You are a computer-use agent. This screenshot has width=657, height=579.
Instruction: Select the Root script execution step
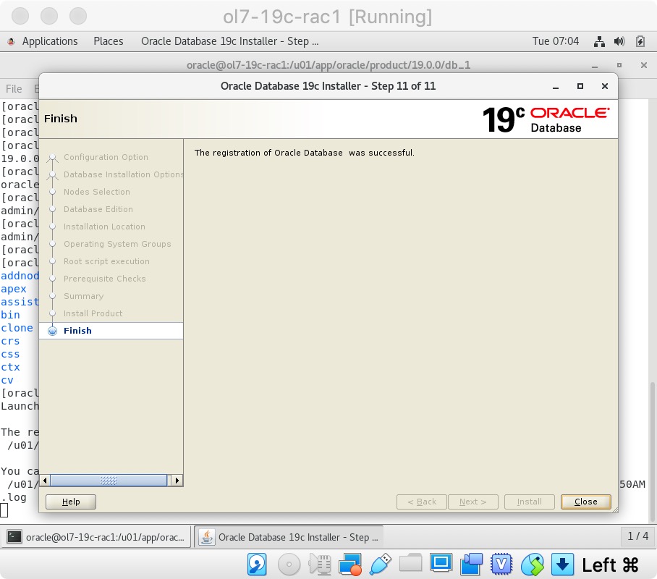click(x=106, y=261)
